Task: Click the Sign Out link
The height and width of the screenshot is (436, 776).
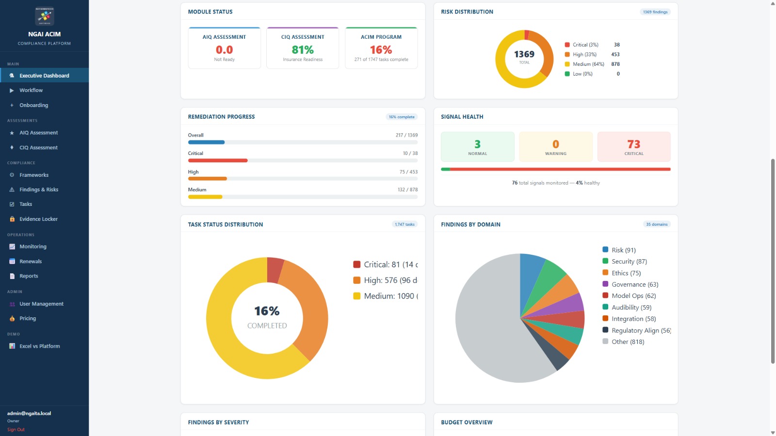Action: (16, 430)
